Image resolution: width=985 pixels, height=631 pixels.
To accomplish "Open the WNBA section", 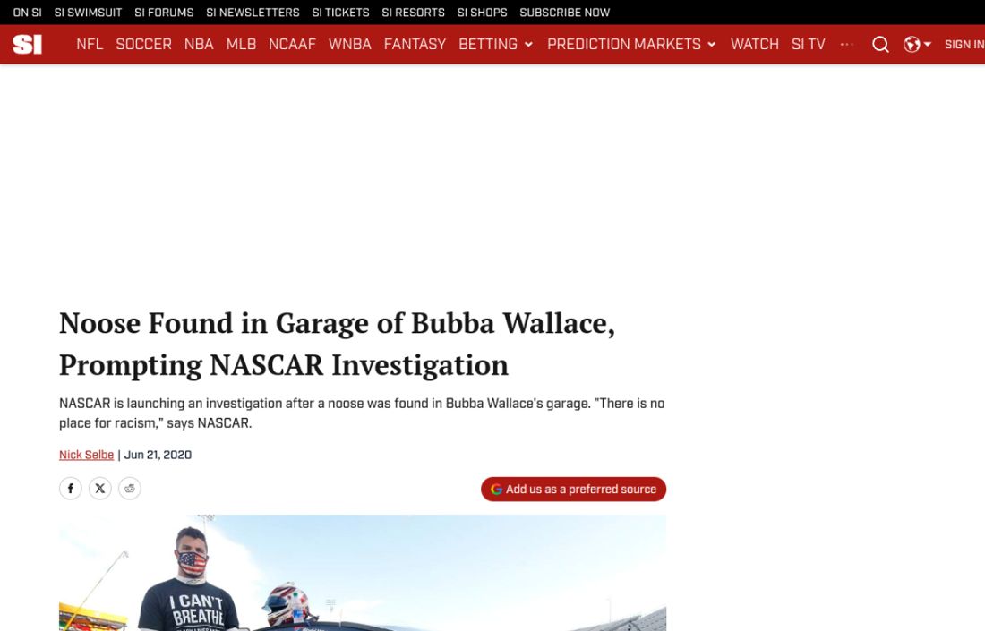I will [x=350, y=45].
